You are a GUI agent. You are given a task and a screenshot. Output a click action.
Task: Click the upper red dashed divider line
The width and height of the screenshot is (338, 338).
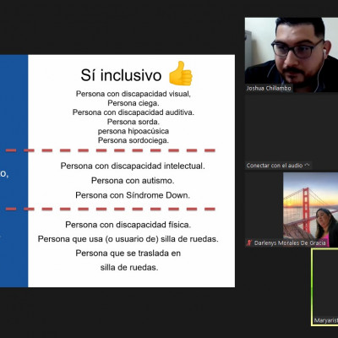click(111, 150)
